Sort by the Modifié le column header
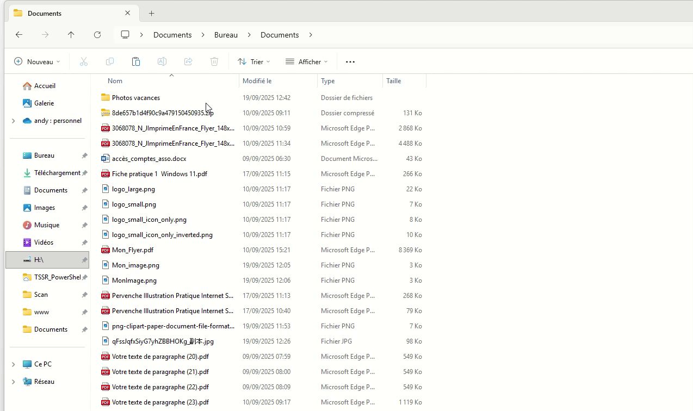693x411 pixels. (x=257, y=81)
